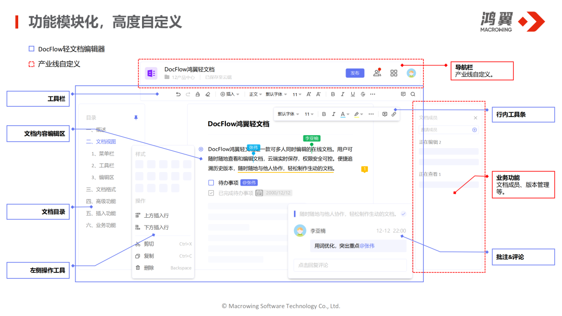
Task: Open the yellow comment count marker
Action: click(364, 169)
